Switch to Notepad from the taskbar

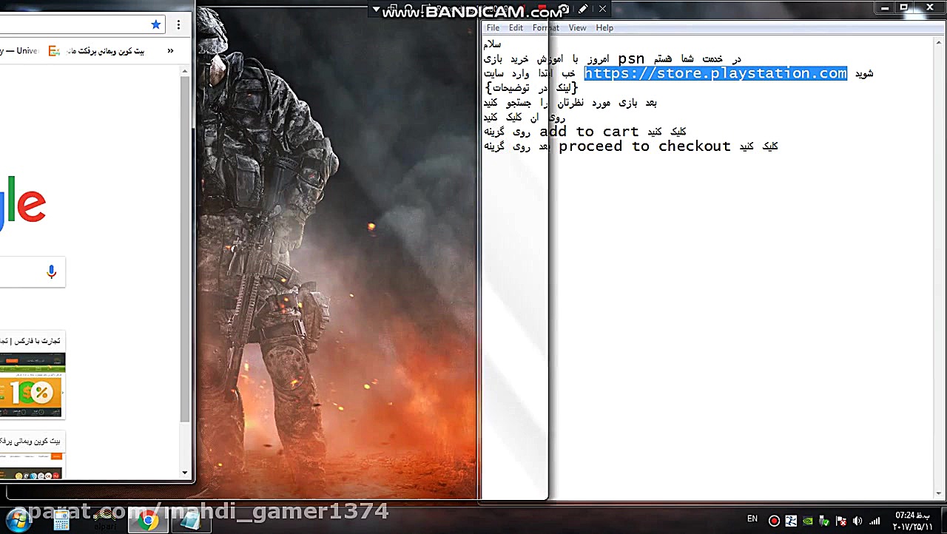pos(190,521)
